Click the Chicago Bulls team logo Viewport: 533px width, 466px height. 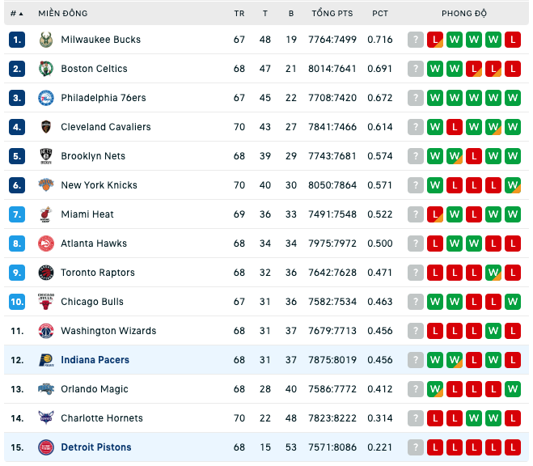[x=46, y=302]
